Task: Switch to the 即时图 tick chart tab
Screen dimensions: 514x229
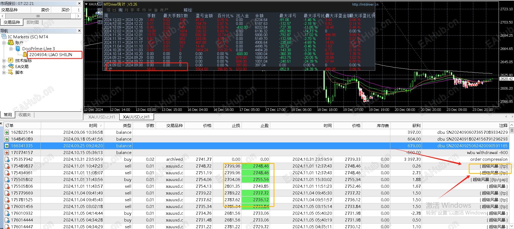Action: [x=33, y=22]
